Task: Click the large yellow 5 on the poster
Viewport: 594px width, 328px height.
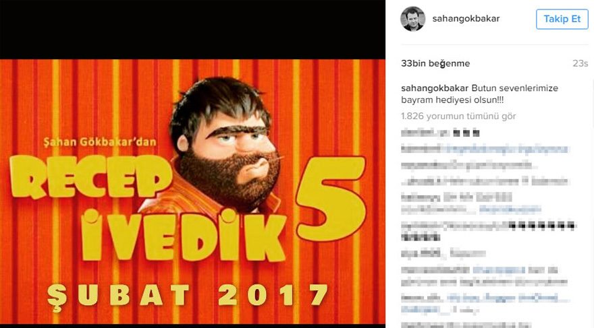Action: (x=330, y=199)
